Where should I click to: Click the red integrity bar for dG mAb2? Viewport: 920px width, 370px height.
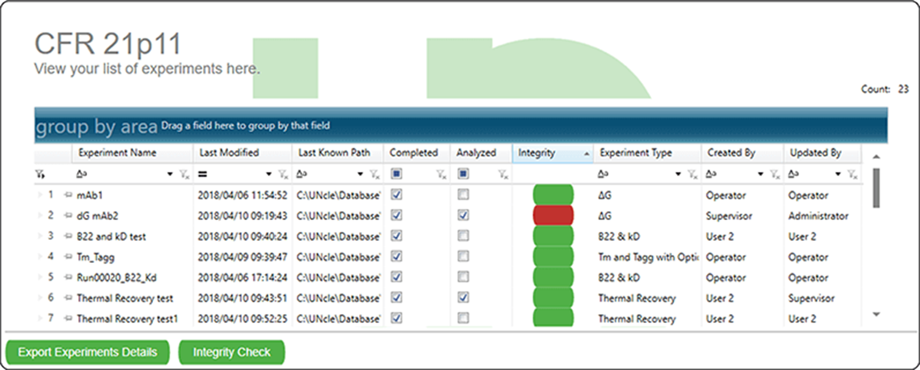[553, 215]
